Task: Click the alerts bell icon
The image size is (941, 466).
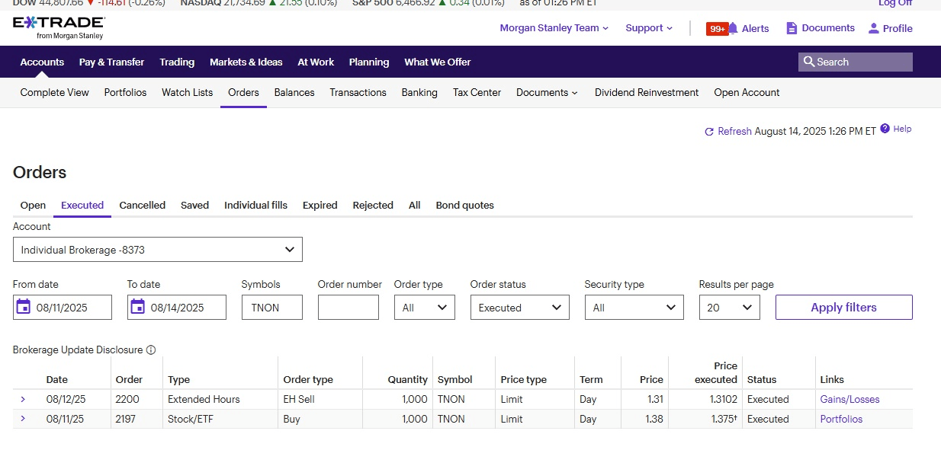Action: coord(733,29)
